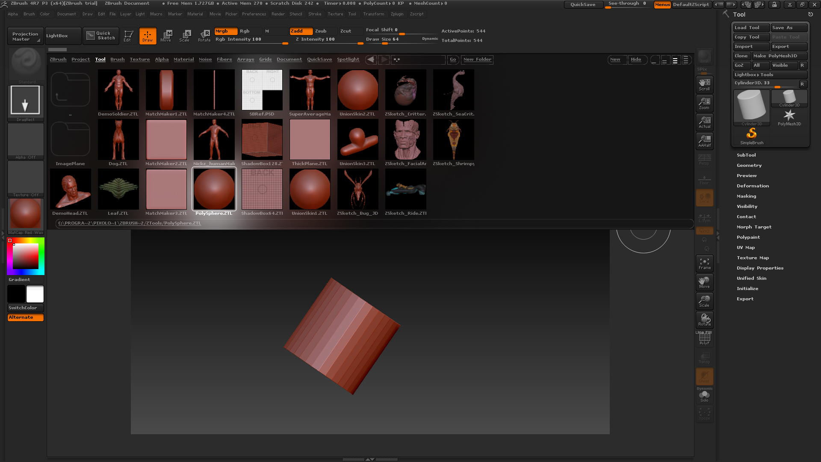This screenshot has height=462, width=821.
Task: Toggle the Mrgb channel button
Action: click(x=226, y=31)
